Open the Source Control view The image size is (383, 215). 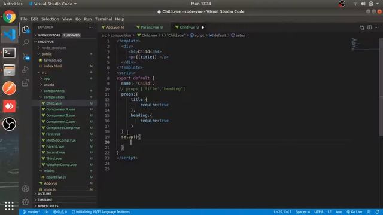(25, 56)
